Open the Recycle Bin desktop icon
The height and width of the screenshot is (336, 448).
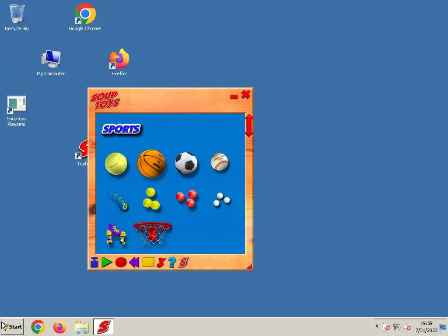pyautogui.click(x=17, y=17)
